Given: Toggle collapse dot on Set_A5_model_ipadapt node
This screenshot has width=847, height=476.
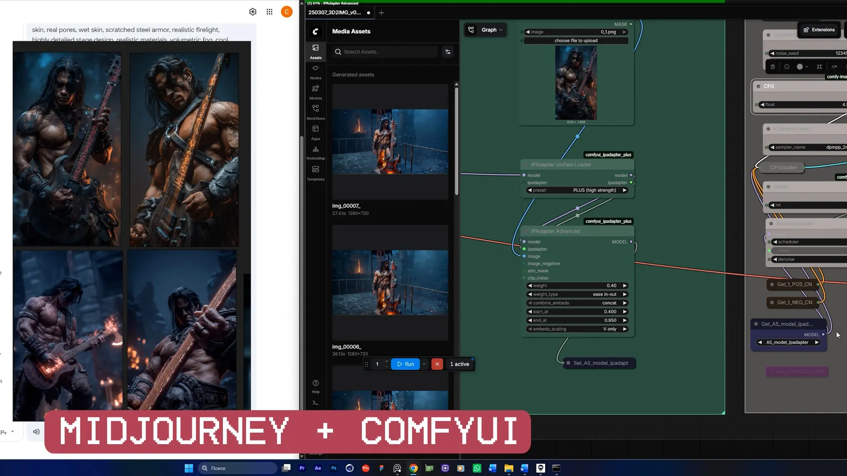Looking at the screenshot, I should tap(568, 363).
